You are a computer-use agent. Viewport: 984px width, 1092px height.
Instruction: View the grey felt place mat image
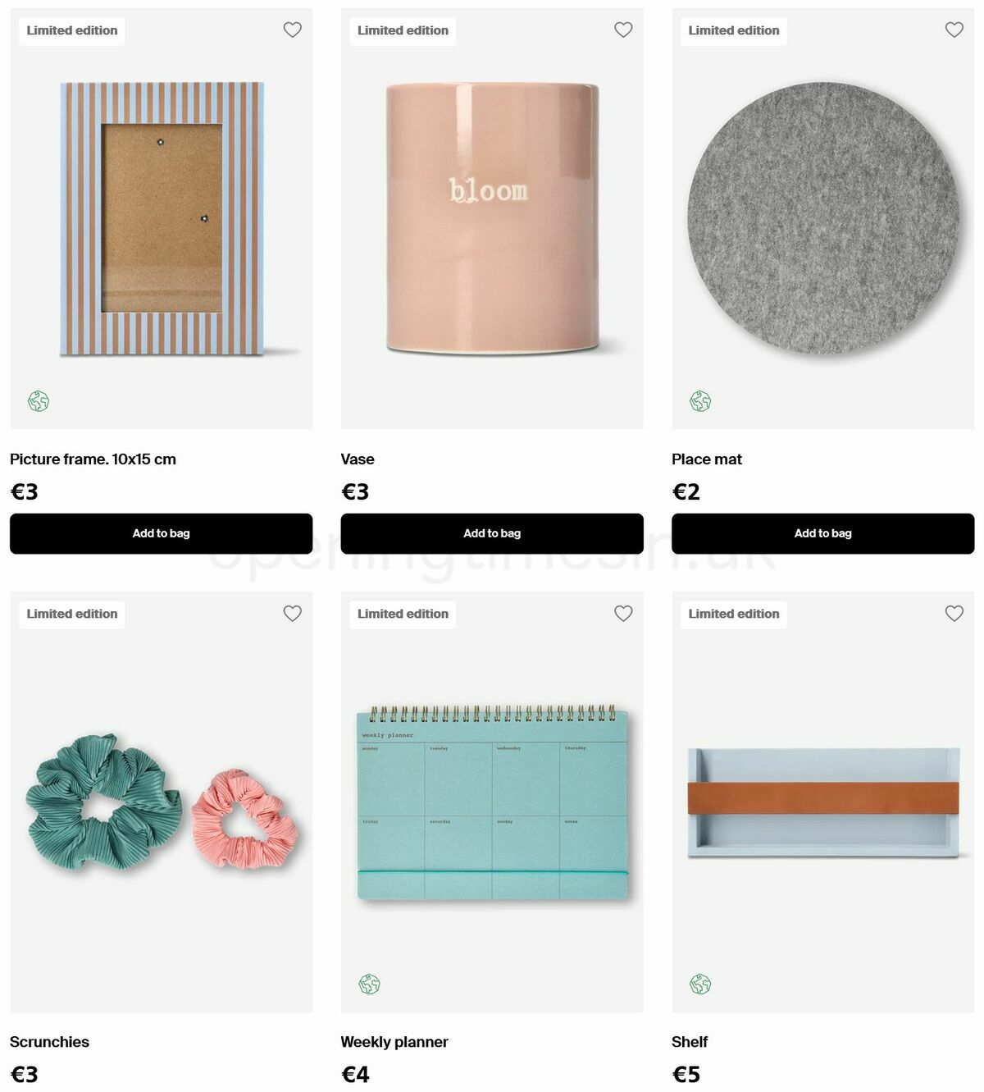click(823, 218)
